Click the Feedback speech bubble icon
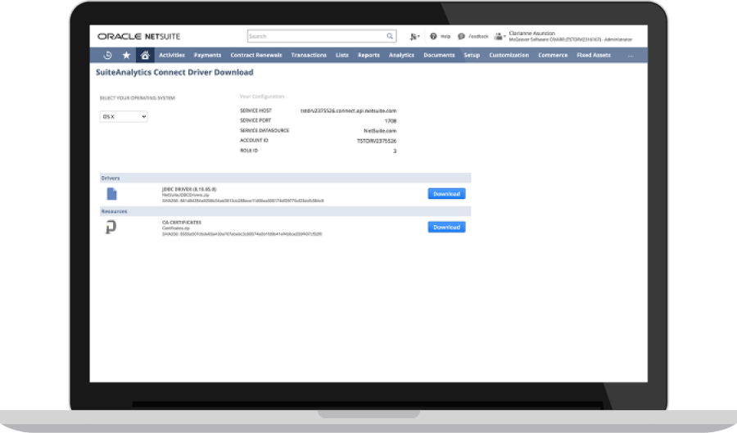The height and width of the screenshot is (433, 737). pos(461,36)
